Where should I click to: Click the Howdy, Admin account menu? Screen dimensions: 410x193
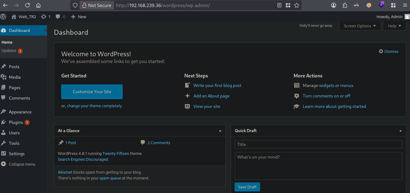pos(389,17)
